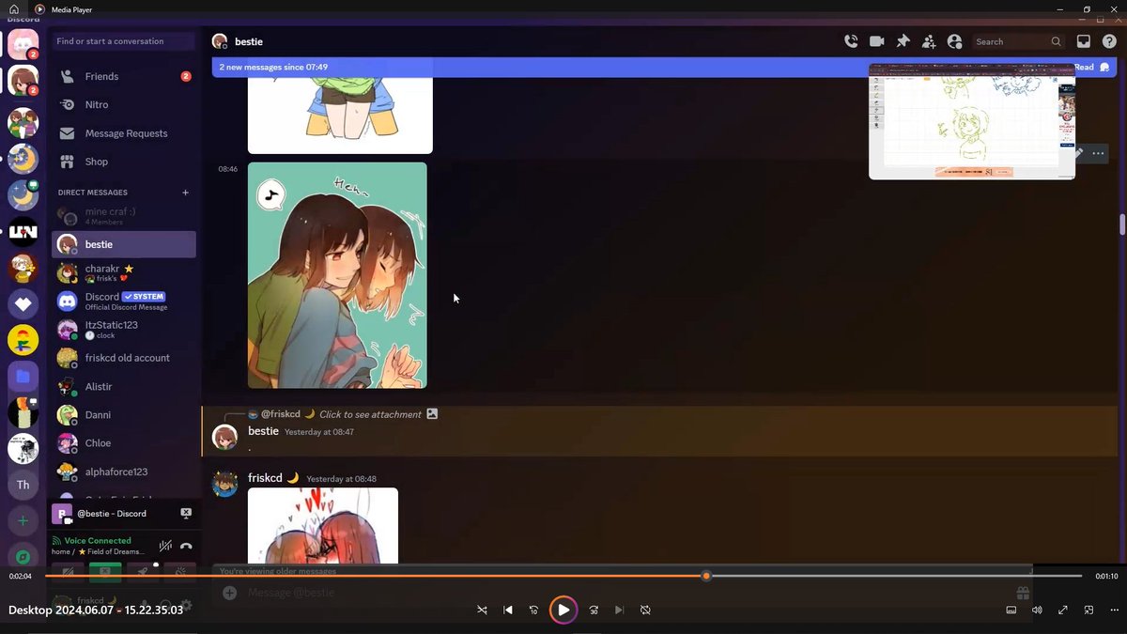This screenshot has height=634, width=1127.
Task: Open more message options three dots
Action: click(1098, 153)
